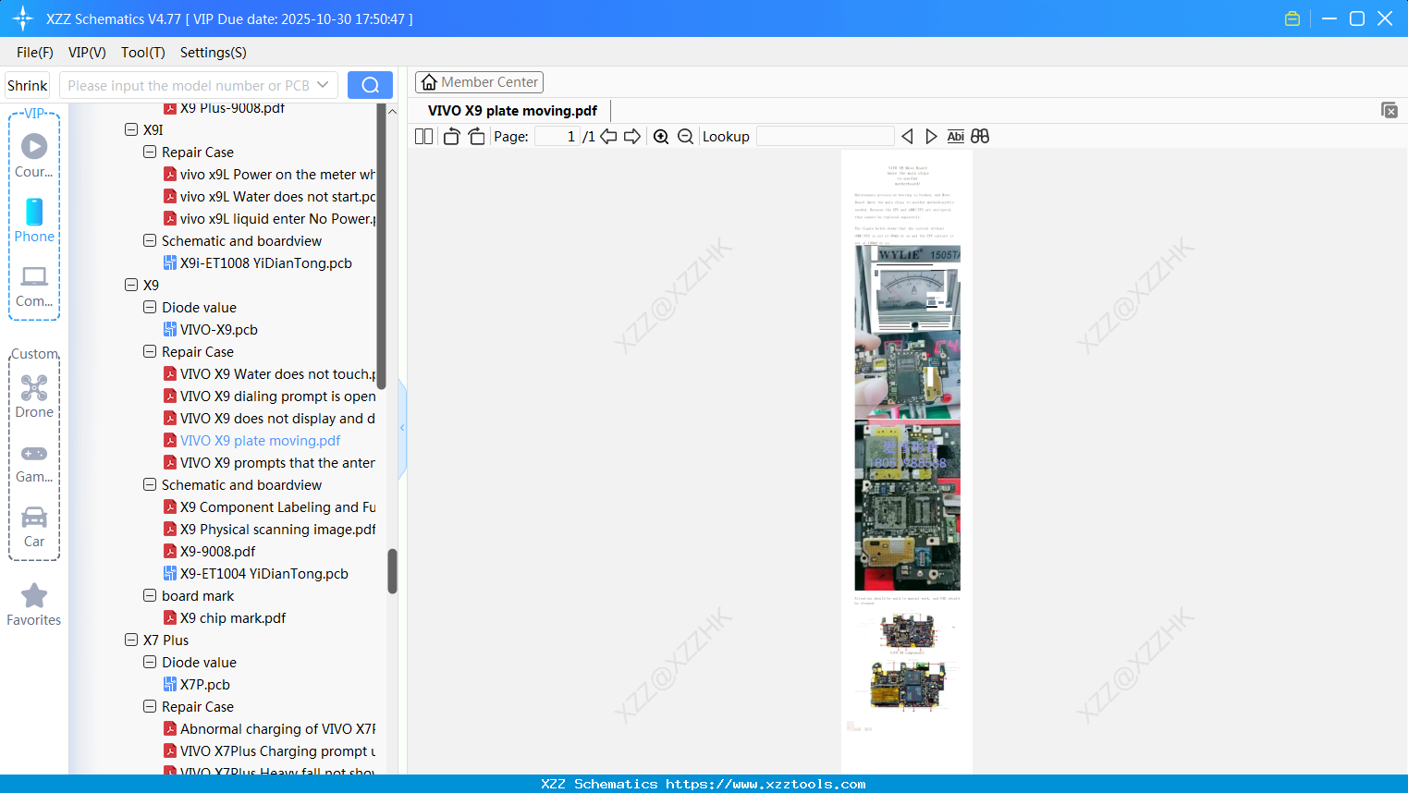The width and height of the screenshot is (1408, 793).
Task: Zoom out of the PDF
Action: 685,137
